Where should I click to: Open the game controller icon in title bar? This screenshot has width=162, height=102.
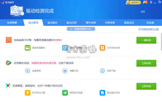tap(145, 2)
